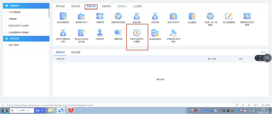Open 纳税人画像 in sidebar

(x=14, y=45)
